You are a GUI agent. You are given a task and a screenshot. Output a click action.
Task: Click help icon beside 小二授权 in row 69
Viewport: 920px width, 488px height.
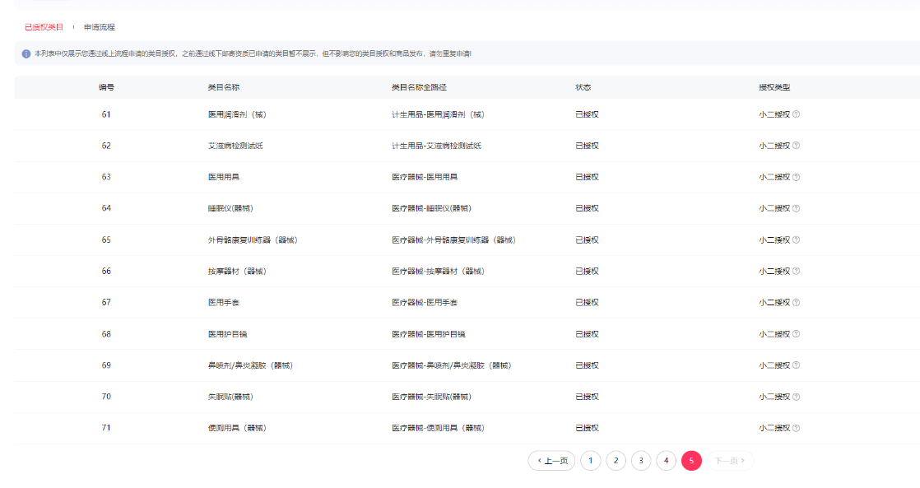(796, 365)
